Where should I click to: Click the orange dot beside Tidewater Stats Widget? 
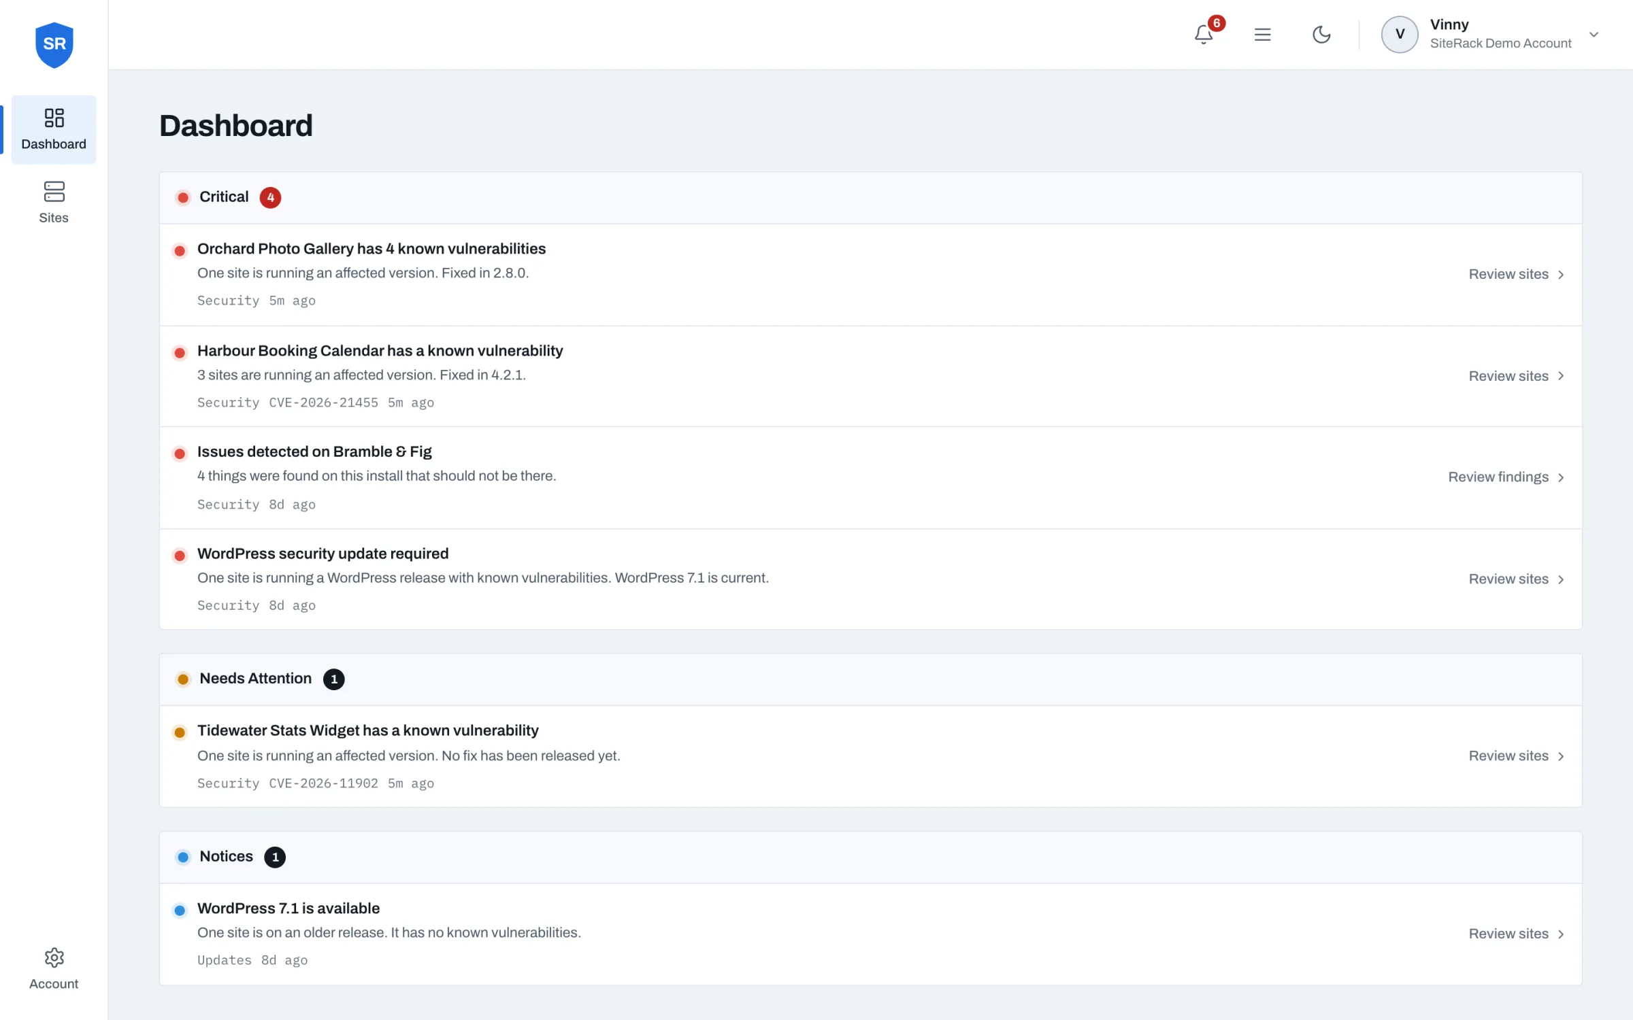180,732
